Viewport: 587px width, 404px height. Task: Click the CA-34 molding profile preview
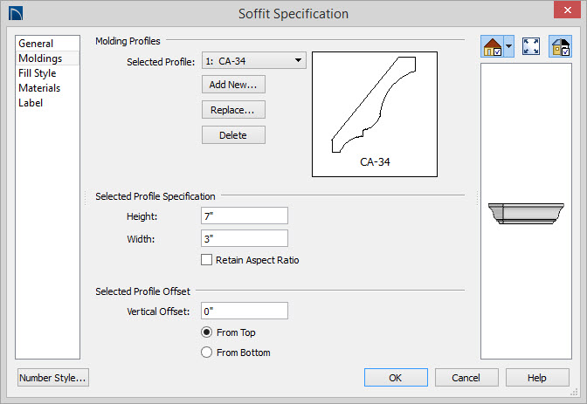[375, 114]
